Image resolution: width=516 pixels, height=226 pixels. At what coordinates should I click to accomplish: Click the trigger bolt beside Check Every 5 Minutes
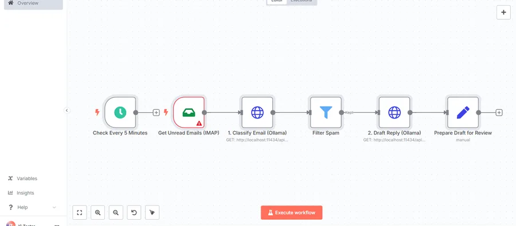pos(97,112)
